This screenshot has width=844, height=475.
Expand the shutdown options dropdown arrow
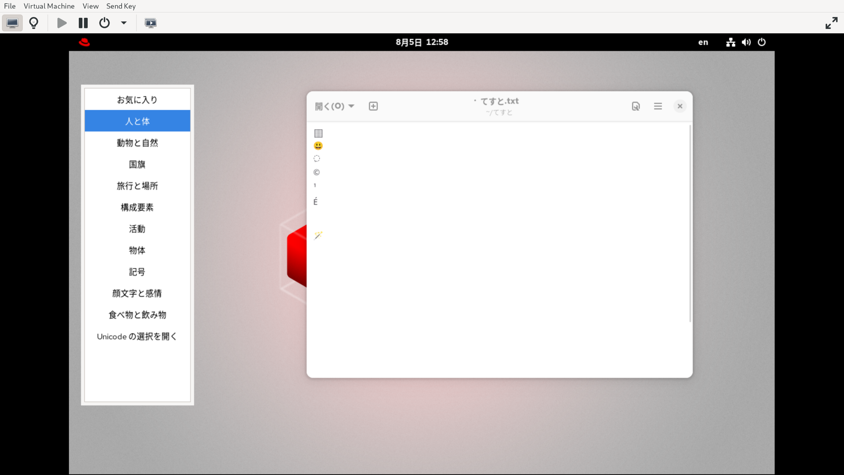click(124, 23)
